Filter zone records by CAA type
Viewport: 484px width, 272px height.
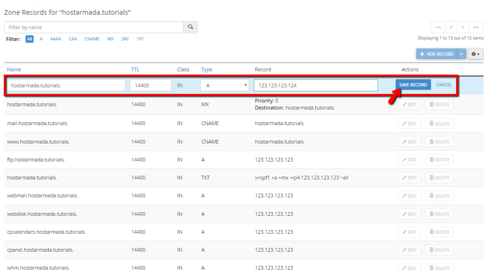(73, 39)
